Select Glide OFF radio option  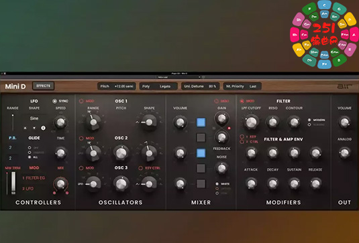point(30,148)
